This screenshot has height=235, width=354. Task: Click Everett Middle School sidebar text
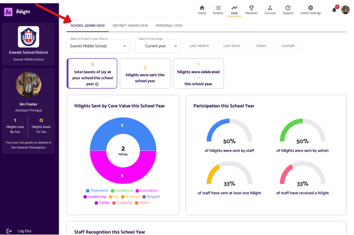point(28,59)
